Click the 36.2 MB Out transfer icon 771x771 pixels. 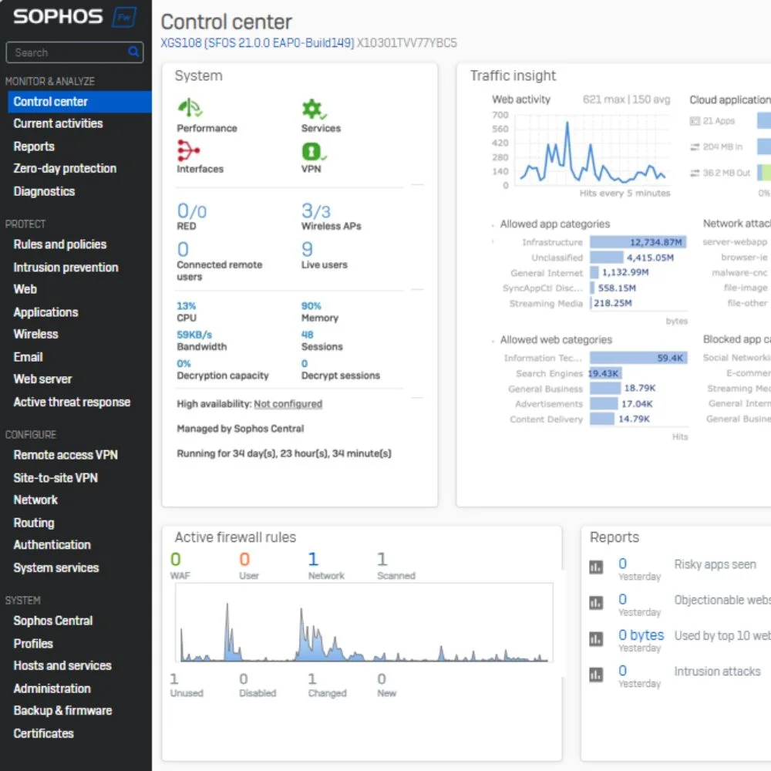pyautogui.click(x=695, y=173)
